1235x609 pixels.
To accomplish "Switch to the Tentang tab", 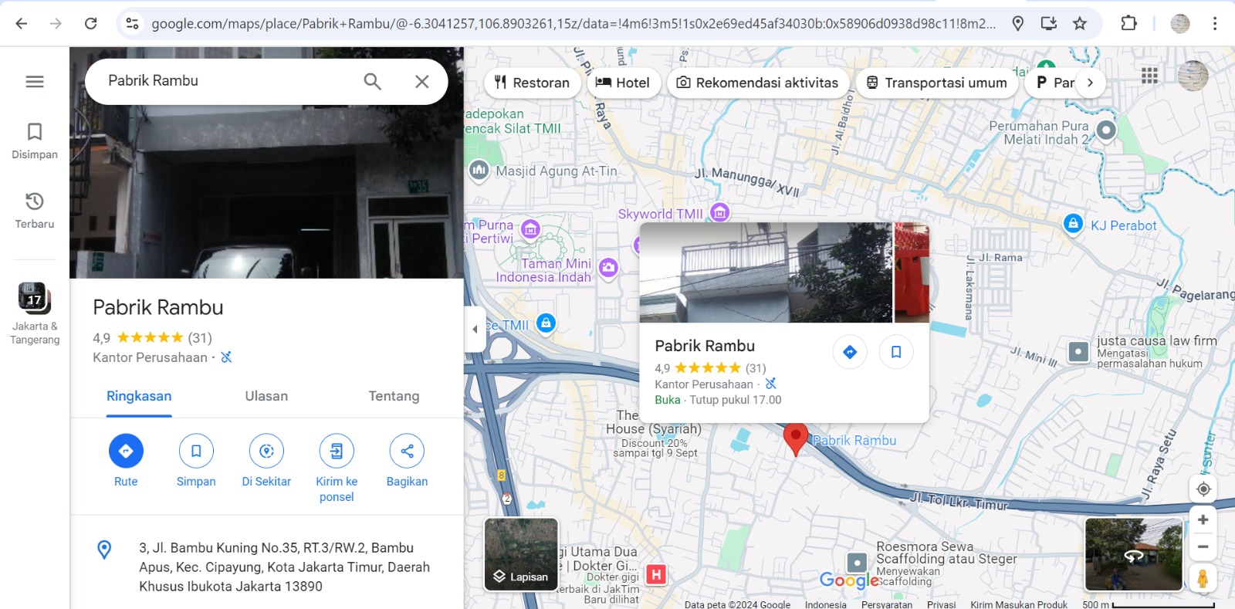I will point(394,396).
